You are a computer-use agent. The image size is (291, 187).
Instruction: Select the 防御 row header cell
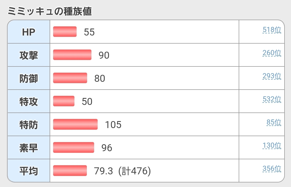[x=29, y=78]
